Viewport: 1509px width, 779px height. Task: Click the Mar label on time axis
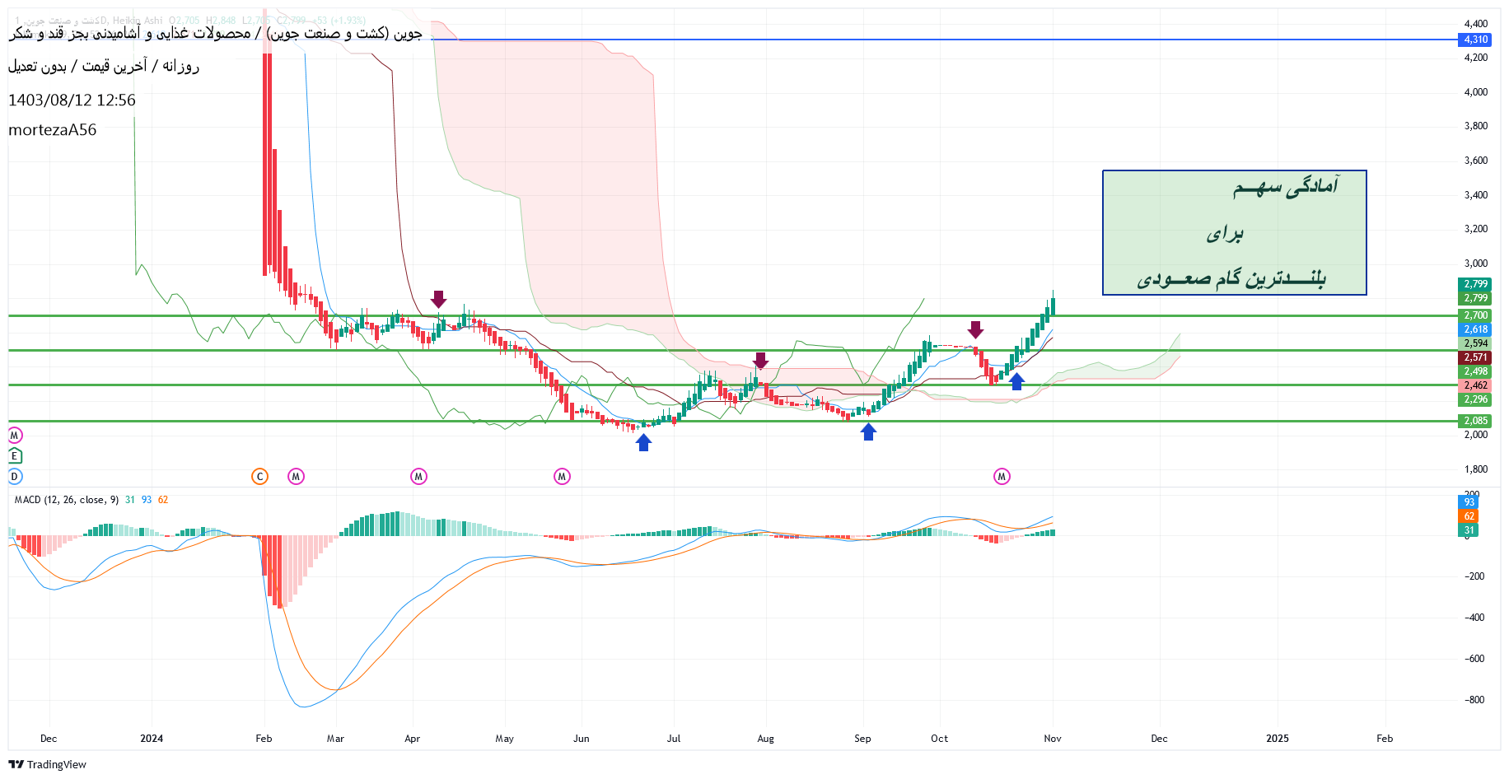coord(335,739)
